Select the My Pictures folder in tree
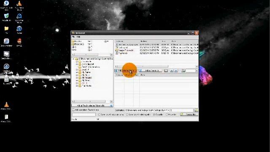Screen dimensions: 270x152 86,78
